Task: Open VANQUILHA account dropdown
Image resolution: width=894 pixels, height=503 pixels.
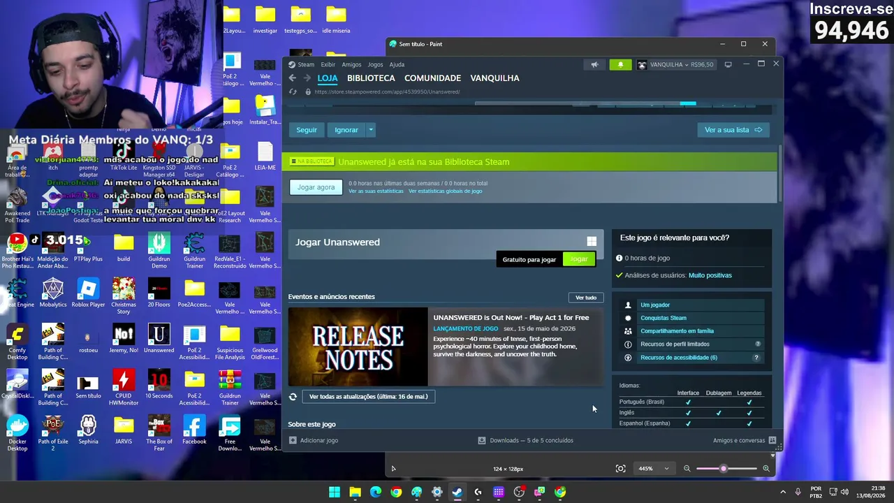Action: point(675,65)
